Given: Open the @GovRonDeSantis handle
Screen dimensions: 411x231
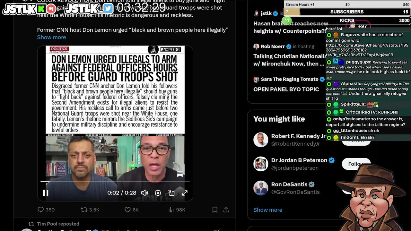Looking at the screenshot, I should [295, 192].
